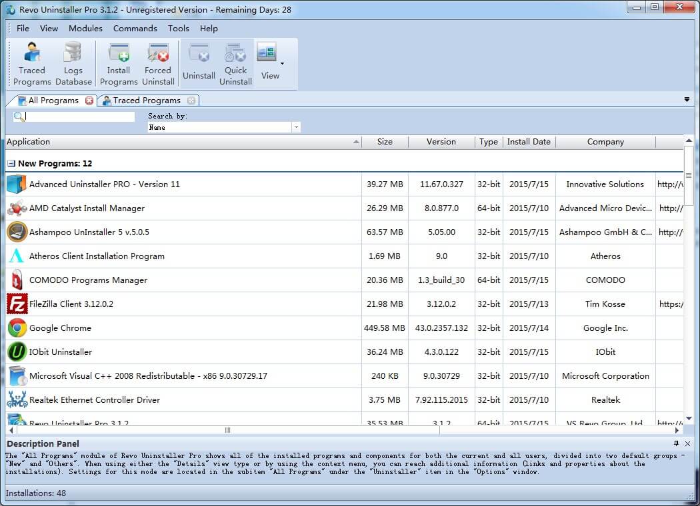
Task: Click the 449.58 MB size cell
Action: pyautogui.click(x=385, y=328)
